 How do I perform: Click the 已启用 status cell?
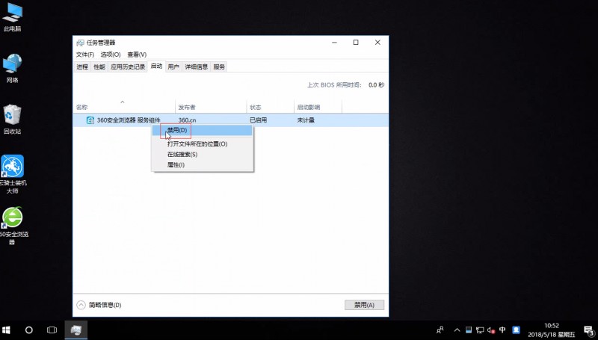click(x=258, y=120)
